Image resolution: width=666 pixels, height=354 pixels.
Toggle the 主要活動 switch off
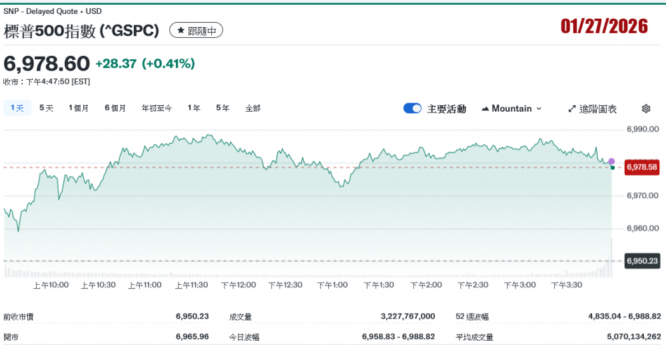(412, 108)
